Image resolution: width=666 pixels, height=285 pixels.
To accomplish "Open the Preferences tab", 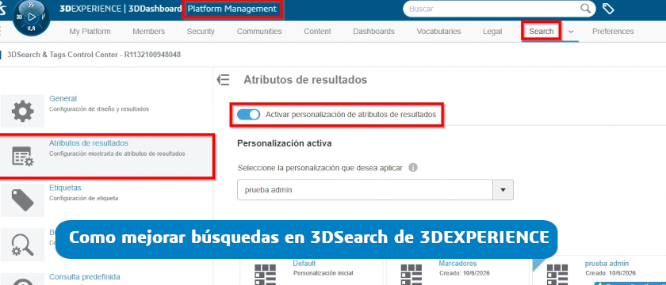I will point(613,32).
